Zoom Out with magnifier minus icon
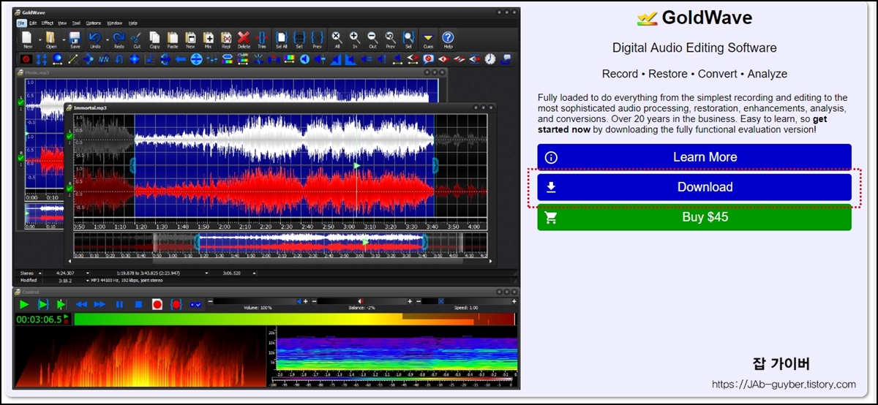Viewport: 878px width, 405px height. coord(372,38)
